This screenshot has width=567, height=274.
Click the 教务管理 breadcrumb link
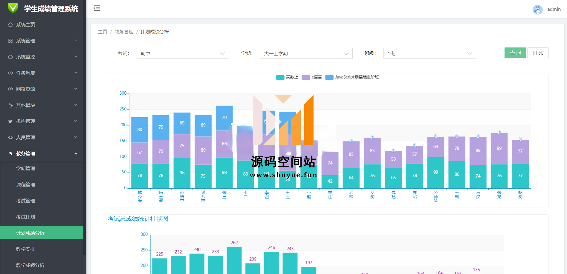click(124, 32)
